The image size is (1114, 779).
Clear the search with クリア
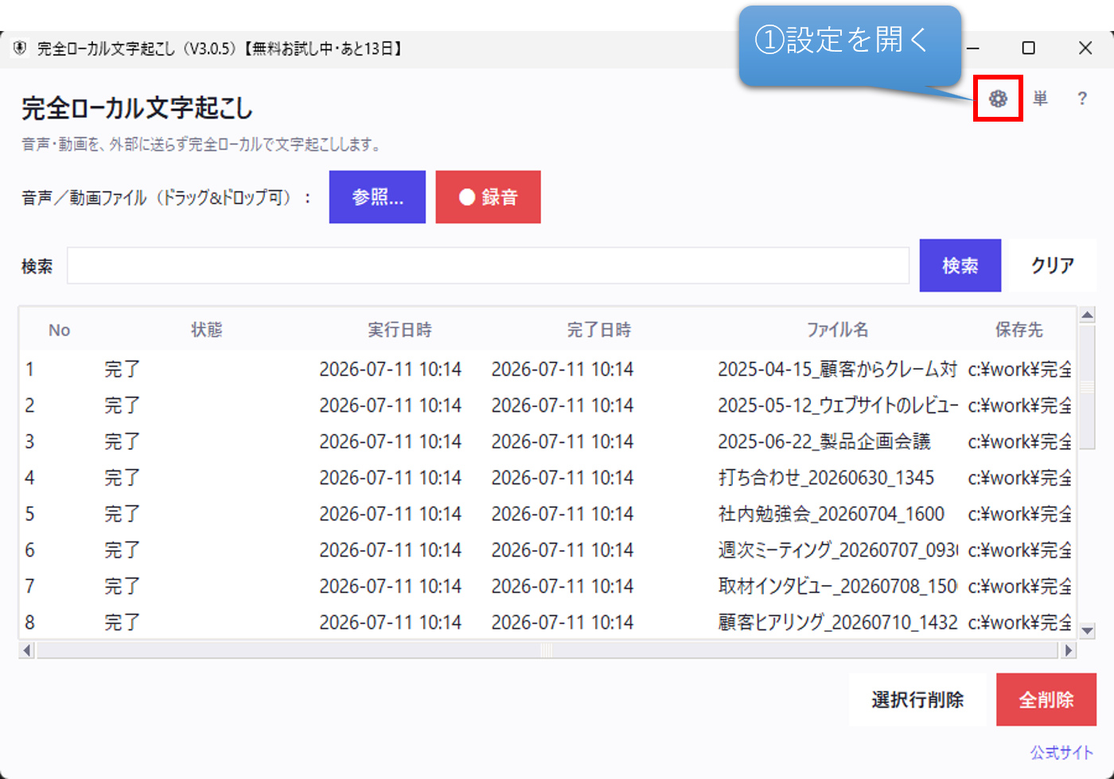1053,265
